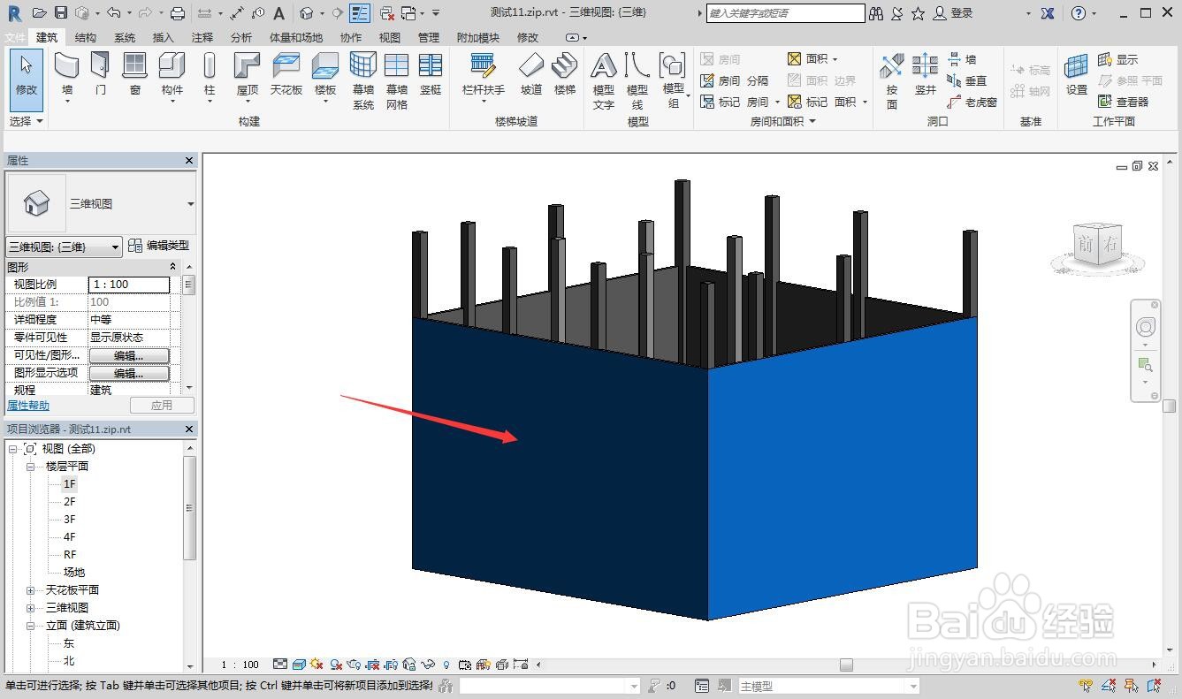This screenshot has width=1182, height=699.
Task: Switch to the 注释 ribbon tab
Action: [202, 38]
